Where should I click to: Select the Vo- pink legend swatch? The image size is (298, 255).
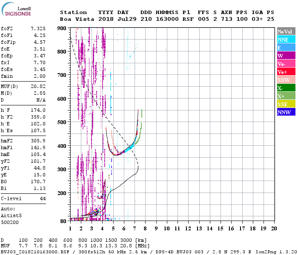click(286, 64)
